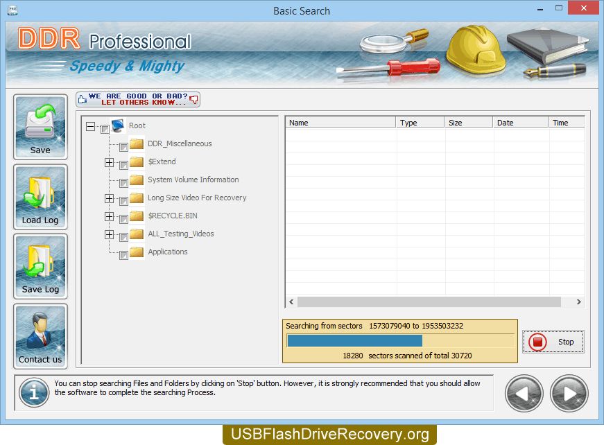
Task: Click the Applications folder icon
Action: [137, 252]
